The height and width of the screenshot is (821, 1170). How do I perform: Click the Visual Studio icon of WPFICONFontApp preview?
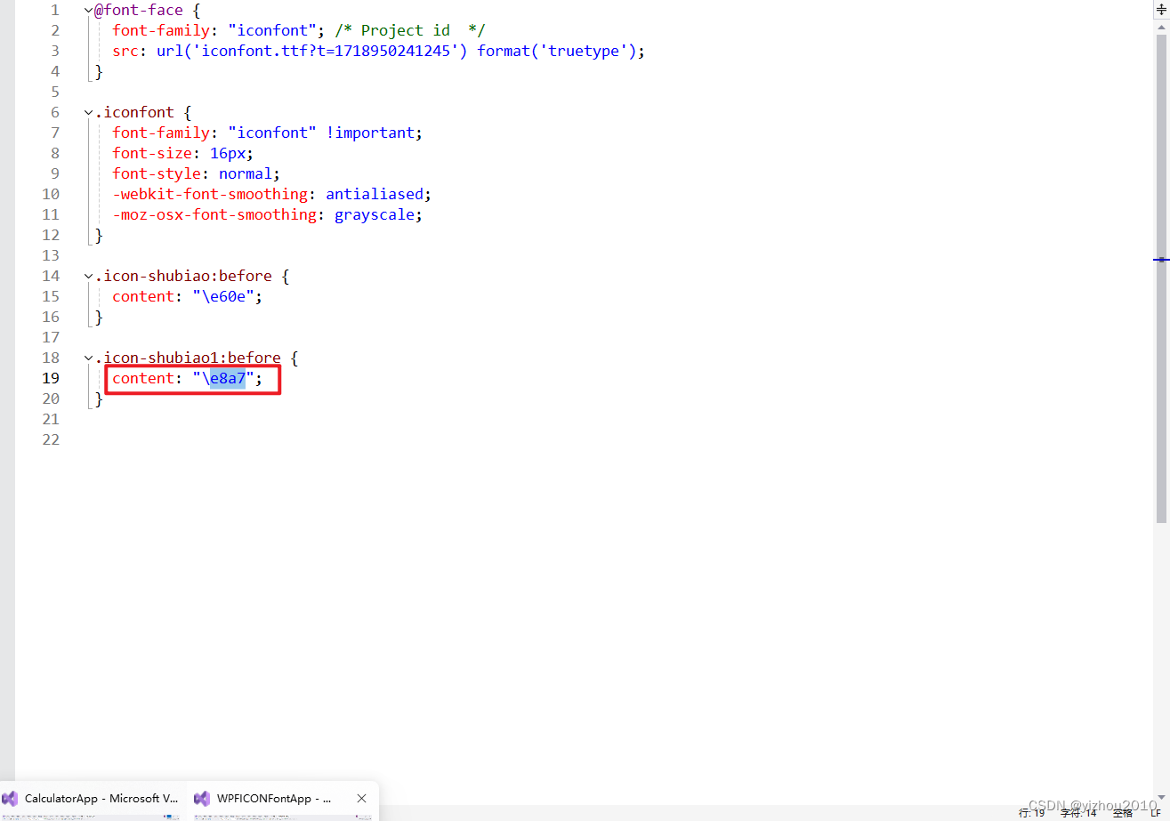(202, 799)
